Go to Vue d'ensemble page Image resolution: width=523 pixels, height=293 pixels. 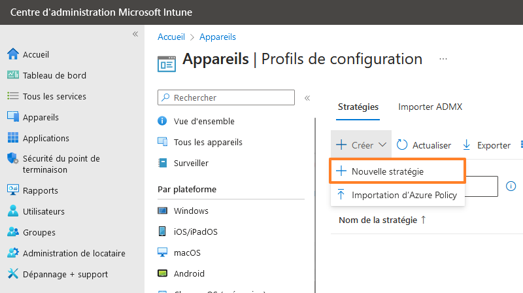[204, 121]
